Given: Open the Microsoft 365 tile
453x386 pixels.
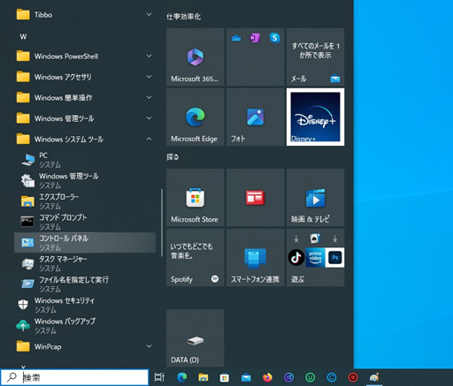Looking at the screenshot, I should point(195,57).
